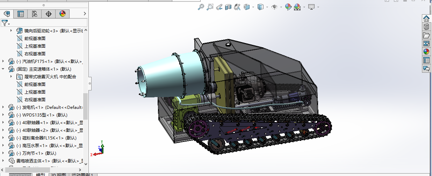Viewport: 432px width, 176px height.
Task: Go back to Previous View
Action: [x=219, y=7]
